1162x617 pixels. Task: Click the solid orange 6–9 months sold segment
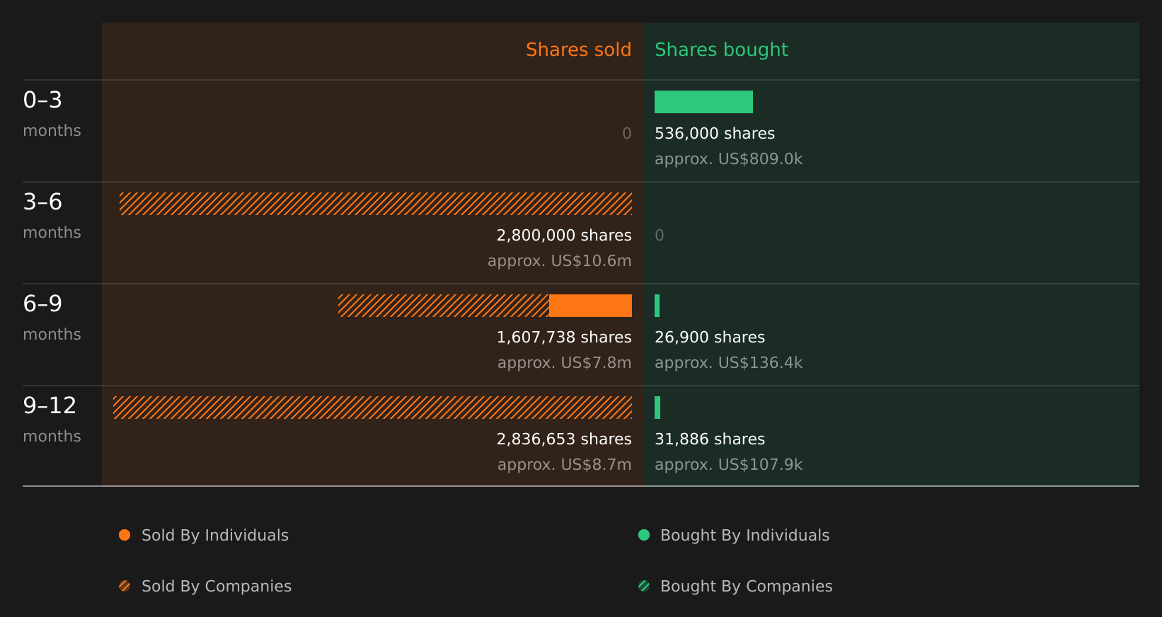click(x=590, y=306)
